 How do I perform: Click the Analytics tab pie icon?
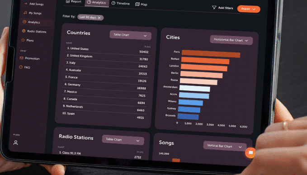(89, 2)
